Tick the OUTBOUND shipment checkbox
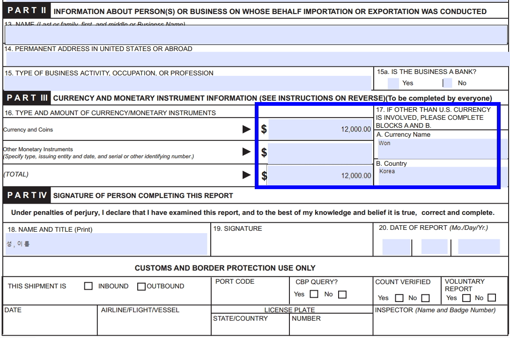Screen dimensions: 510x338 point(141,287)
